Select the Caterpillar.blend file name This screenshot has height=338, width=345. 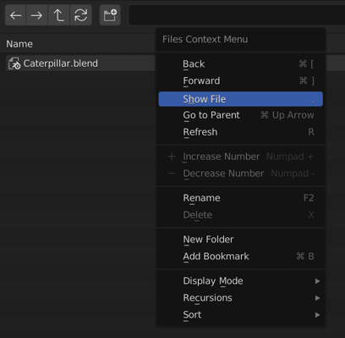[x=61, y=64]
